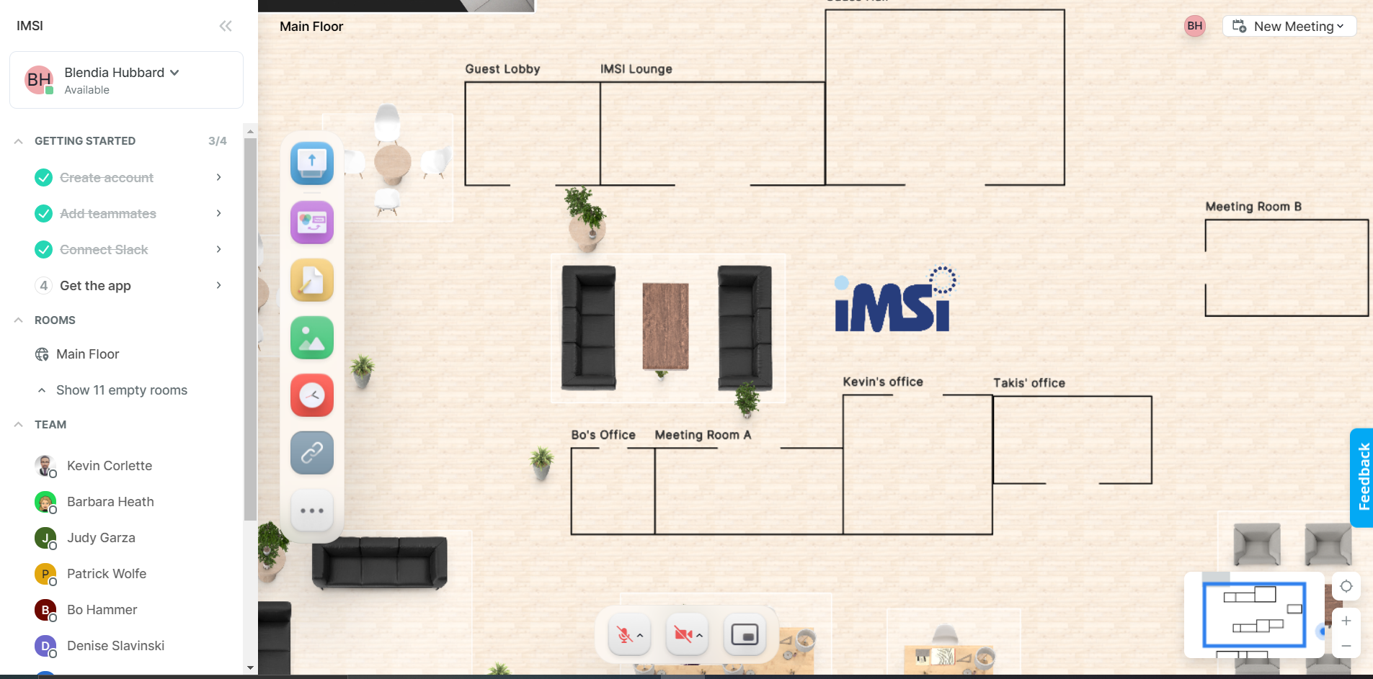
Task: Open the Add teammates step
Action: (108, 214)
